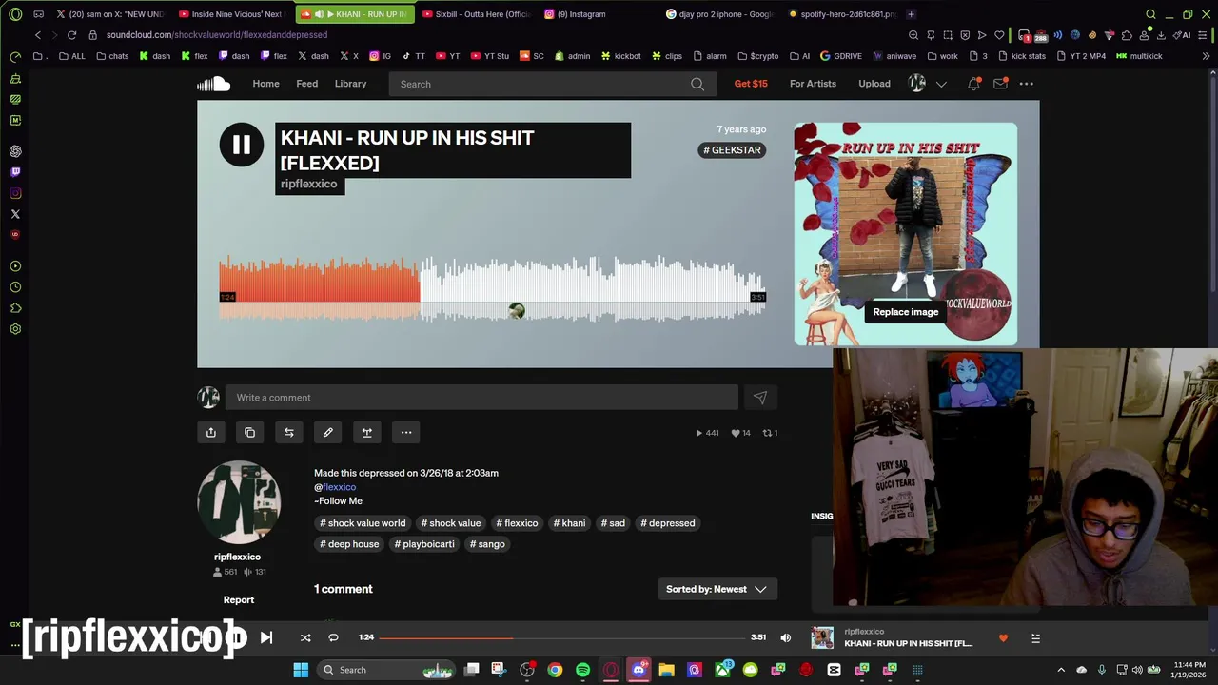Open Discord from the Windows taskbar

(638, 670)
